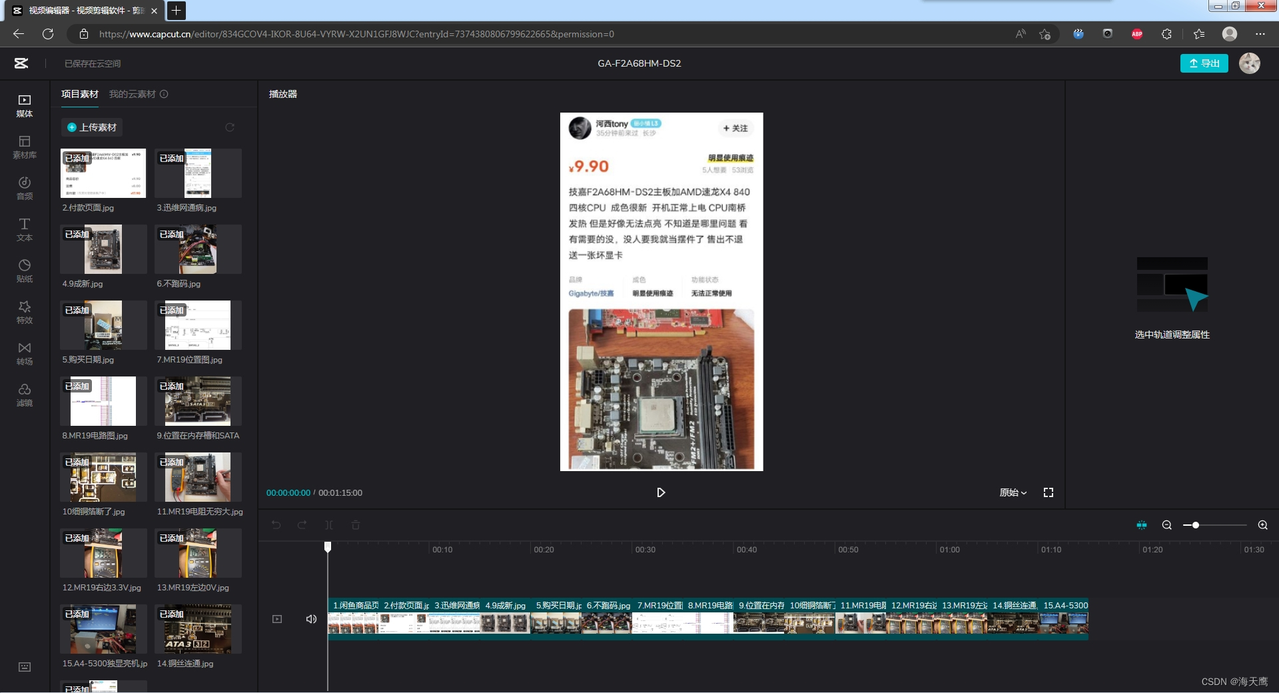Click the 01:00 mark on timeline ruler
This screenshot has width=1279, height=693.
coord(949,550)
